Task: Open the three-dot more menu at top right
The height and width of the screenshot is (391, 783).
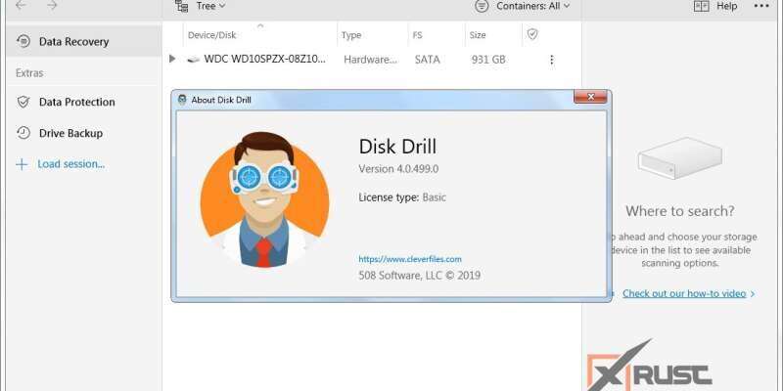Action: (x=761, y=6)
